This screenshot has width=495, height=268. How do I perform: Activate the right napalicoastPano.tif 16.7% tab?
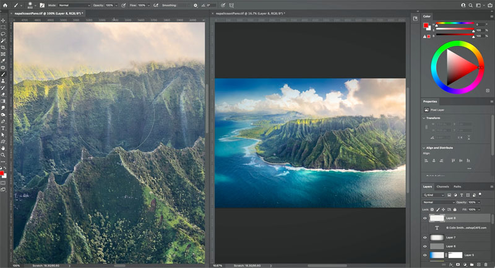pyautogui.click(x=250, y=14)
